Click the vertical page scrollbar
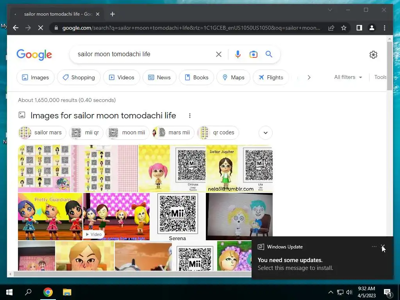Screen dimensions: 400x300 pyautogui.click(x=389, y=66)
